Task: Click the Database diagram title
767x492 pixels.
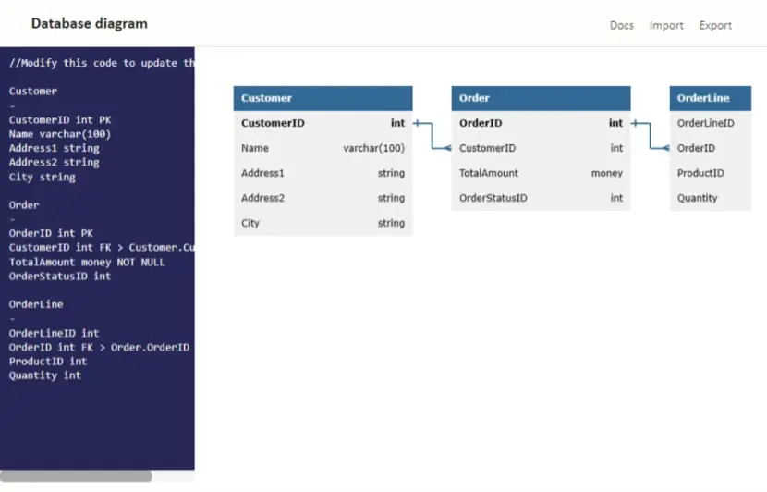Action: pos(90,23)
